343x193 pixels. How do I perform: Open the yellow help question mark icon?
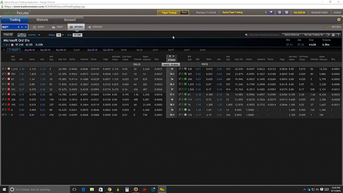339,20
